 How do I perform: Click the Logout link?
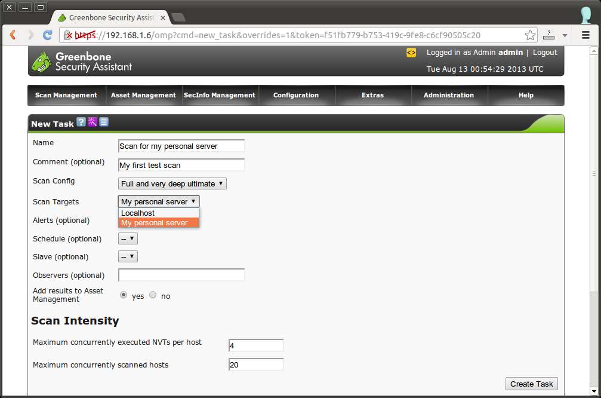pyautogui.click(x=545, y=53)
